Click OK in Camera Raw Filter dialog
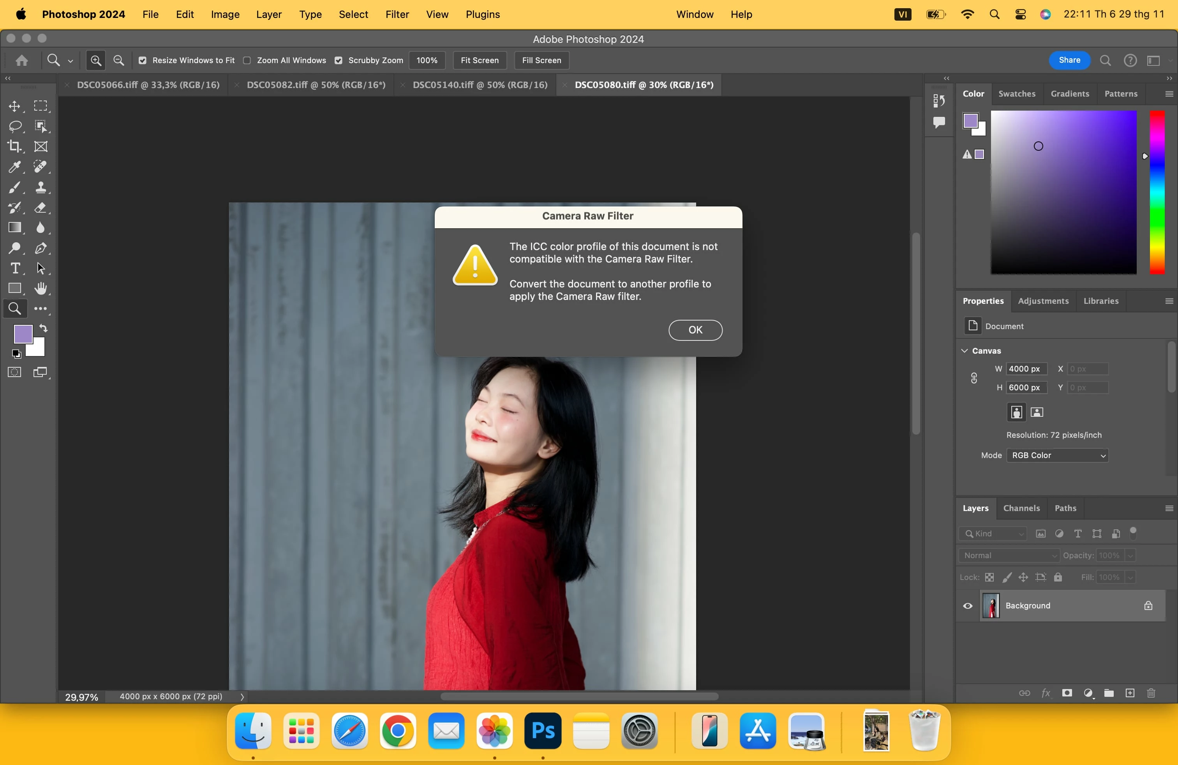1178x765 pixels. [x=695, y=330]
